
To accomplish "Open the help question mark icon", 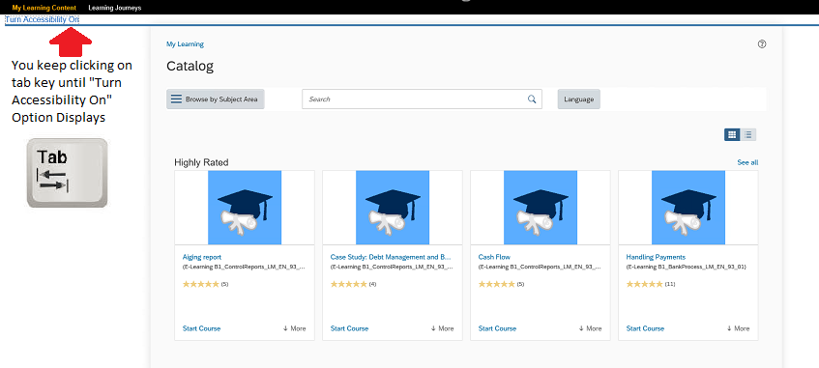I will tap(762, 44).
